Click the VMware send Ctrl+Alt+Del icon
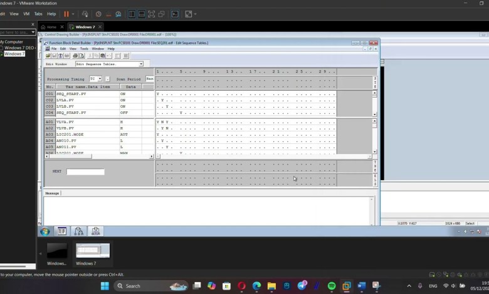This screenshot has width=489, height=294. tap(85, 14)
